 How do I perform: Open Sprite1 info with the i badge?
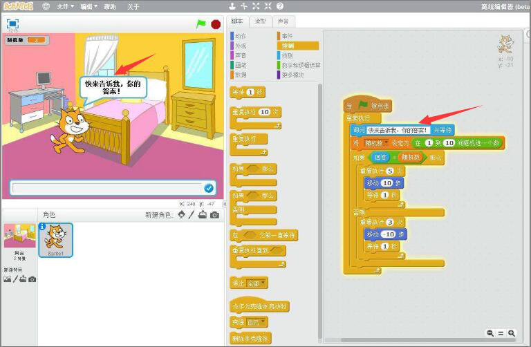pyautogui.click(x=42, y=227)
